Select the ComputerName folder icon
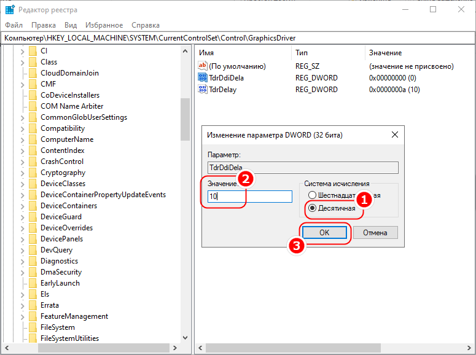This screenshot has width=476, height=355. coord(33,139)
